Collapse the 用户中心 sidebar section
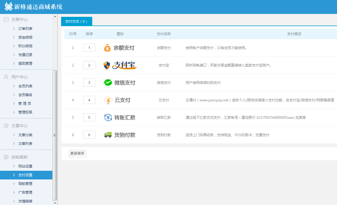 pos(19,77)
